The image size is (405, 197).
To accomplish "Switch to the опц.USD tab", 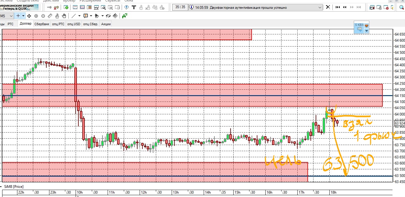I will coord(74,24).
